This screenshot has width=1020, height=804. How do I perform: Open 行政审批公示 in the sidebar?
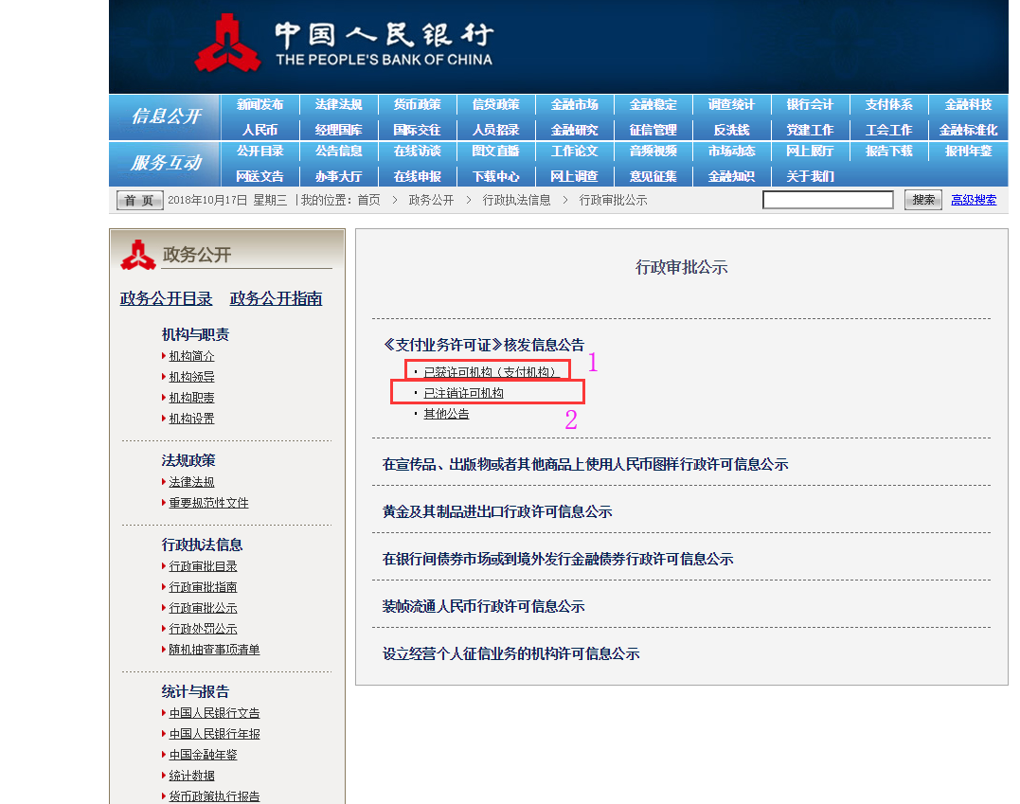coord(203,608)
